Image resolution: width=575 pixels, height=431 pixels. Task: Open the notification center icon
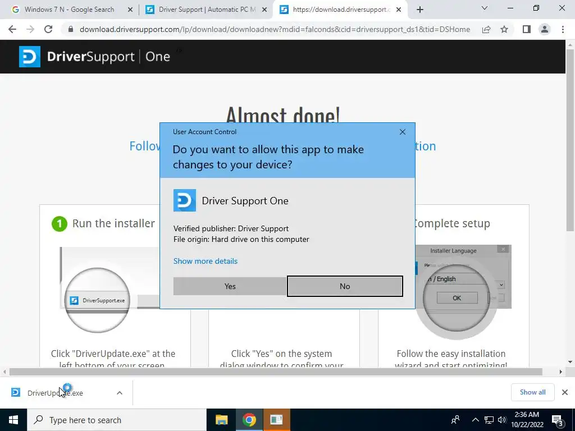558,420
